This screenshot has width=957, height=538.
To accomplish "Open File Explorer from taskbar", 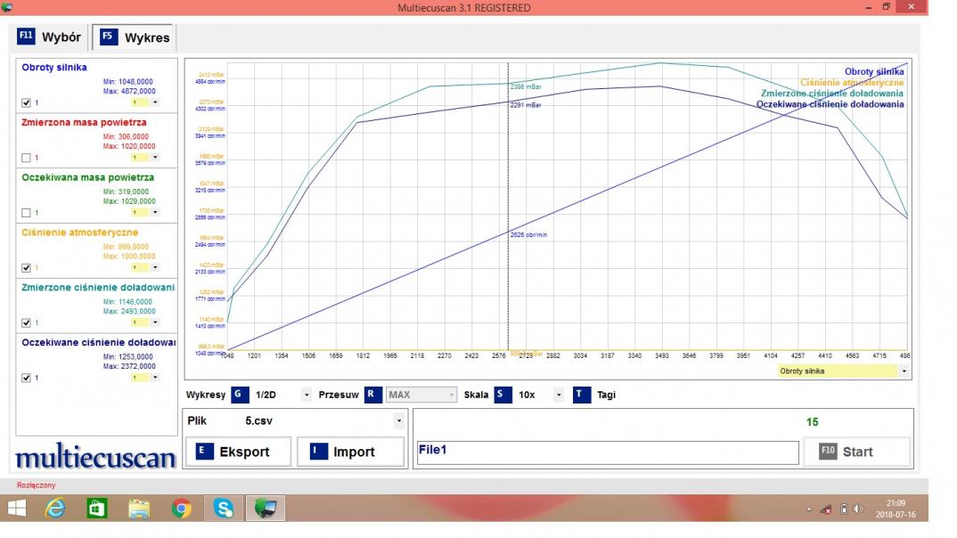I will (x=139, y=508).
